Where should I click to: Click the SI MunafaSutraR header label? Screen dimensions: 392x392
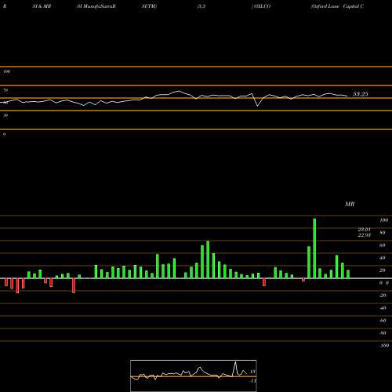pos(96,6)
